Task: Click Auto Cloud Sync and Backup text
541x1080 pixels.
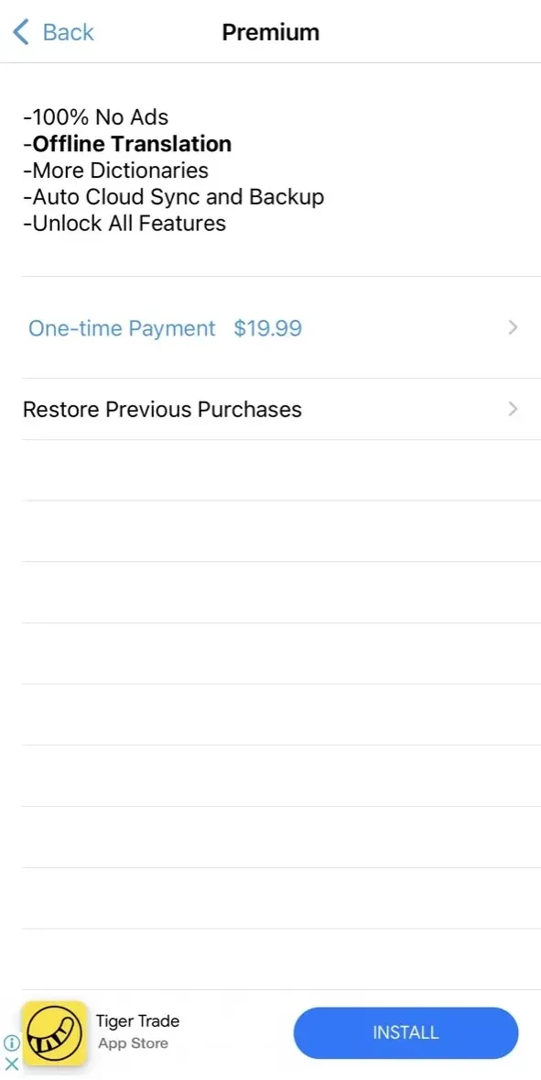Action: click(x=173, y=197)
